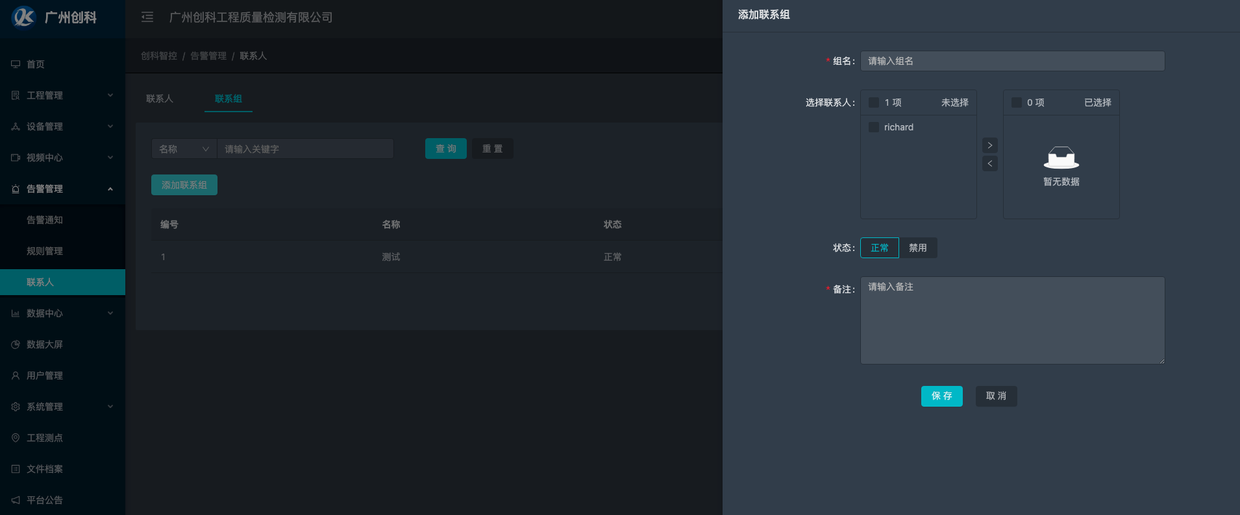Move contacts back with left arrow button

coord(990,163)
